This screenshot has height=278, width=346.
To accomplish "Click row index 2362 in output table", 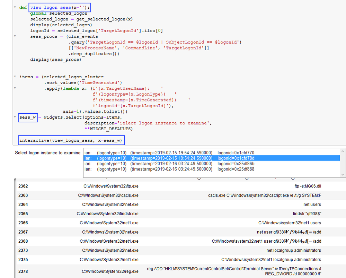I will (23, 186).
